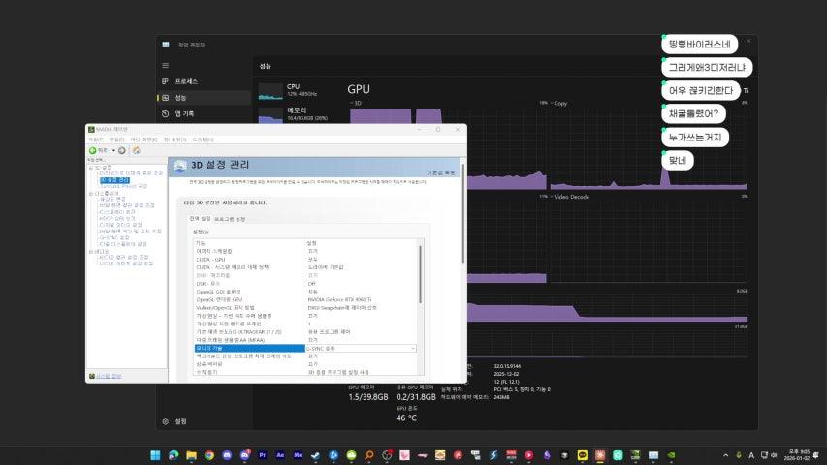Open 3D graph engine selector dropdown
This screenshot has height=465, width=827.
356,104
